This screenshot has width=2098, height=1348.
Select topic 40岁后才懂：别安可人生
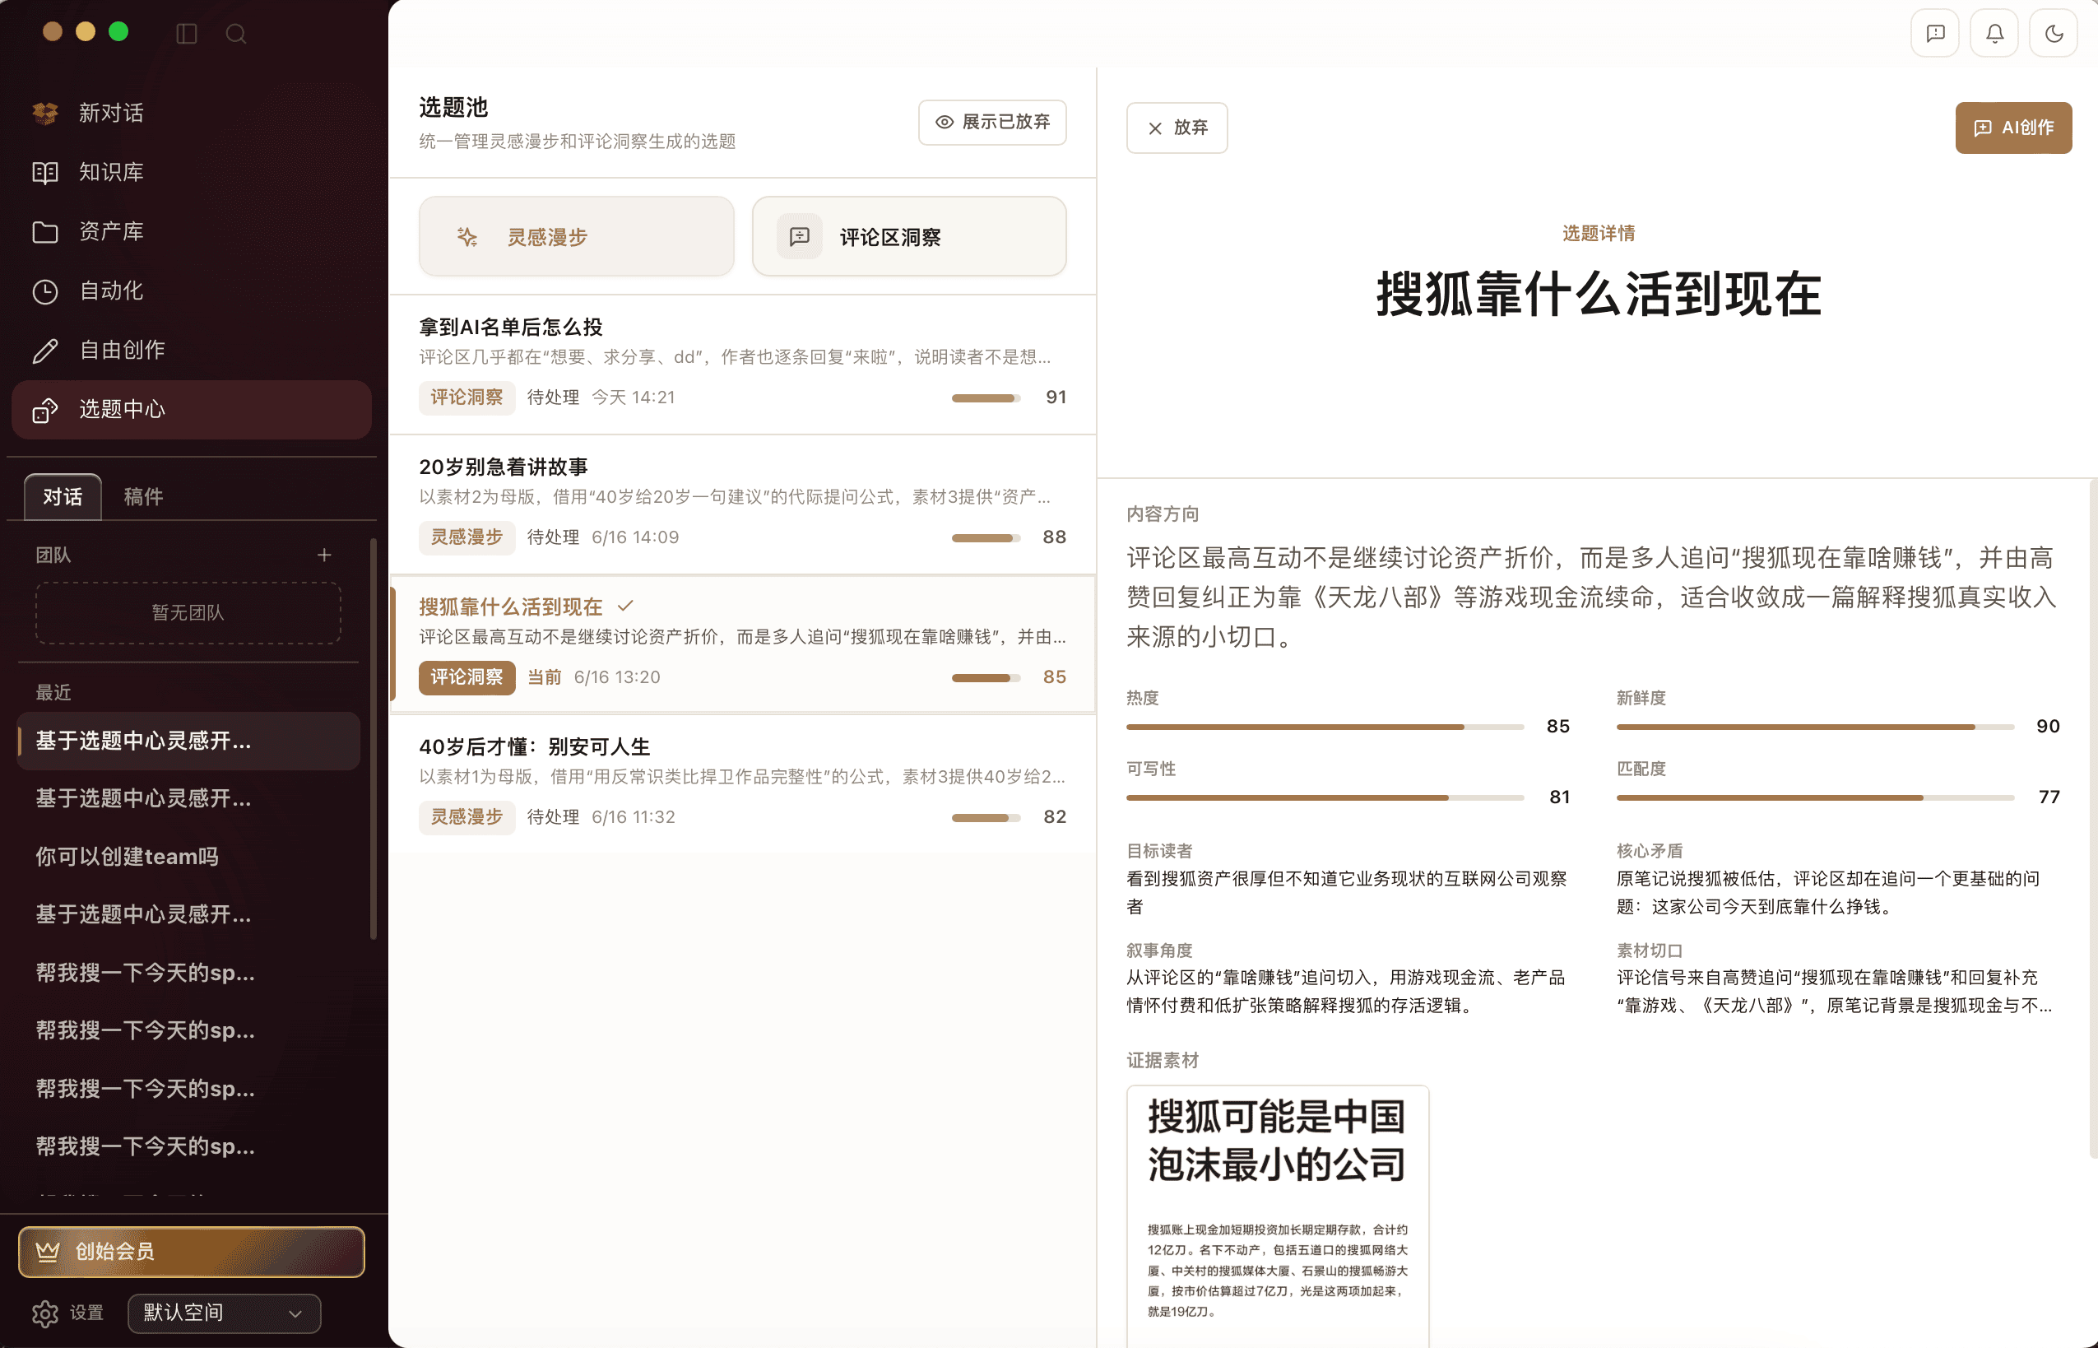pos(743,783)
